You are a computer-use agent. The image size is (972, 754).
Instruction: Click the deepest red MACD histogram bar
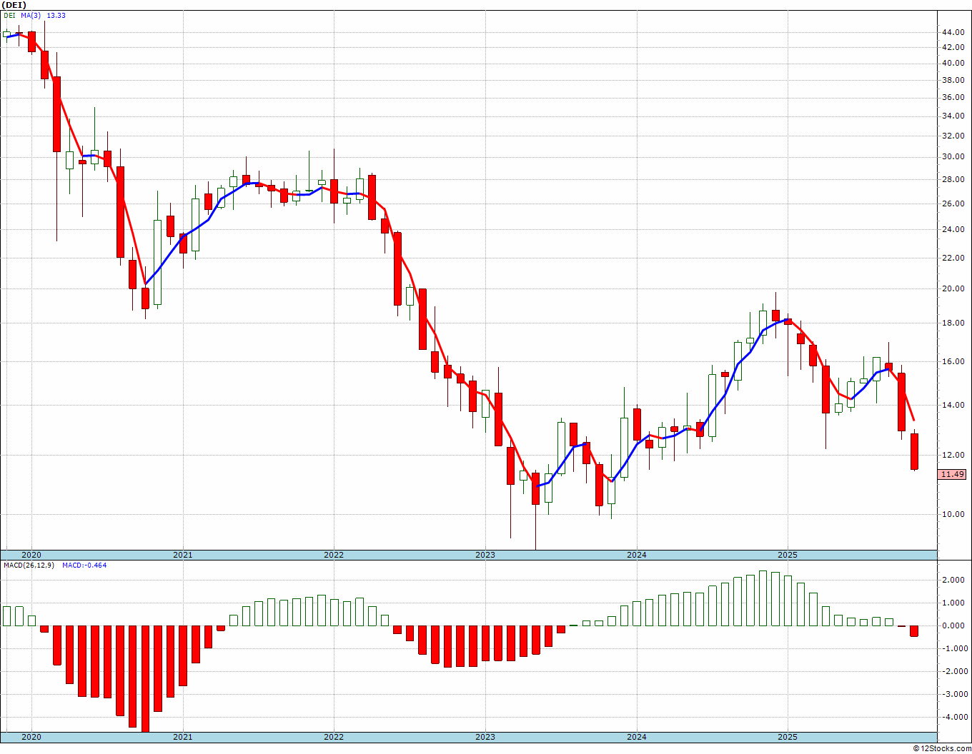(x=145, y=678)
